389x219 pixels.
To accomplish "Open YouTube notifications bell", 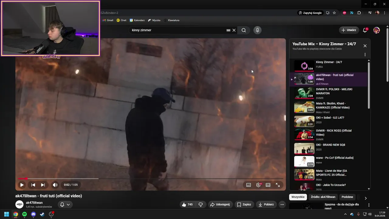I will click(365, 30).
